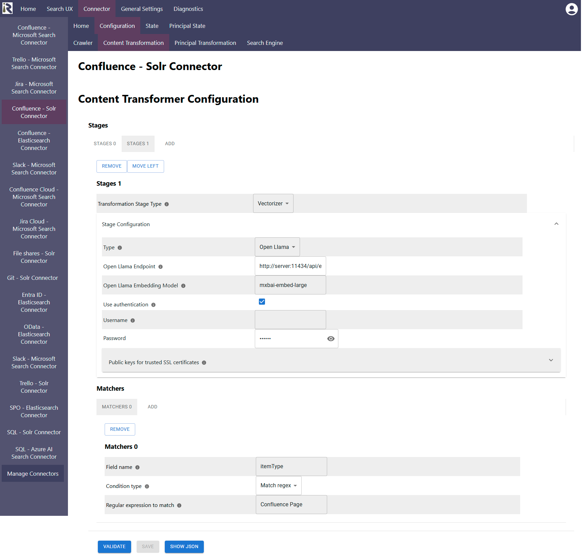
Task: Show info icon for Condition type
Action: [147, 487]
